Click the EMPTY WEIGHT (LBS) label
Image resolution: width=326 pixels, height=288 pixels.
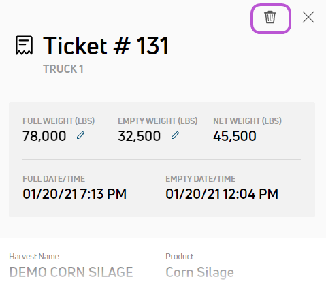158,121
